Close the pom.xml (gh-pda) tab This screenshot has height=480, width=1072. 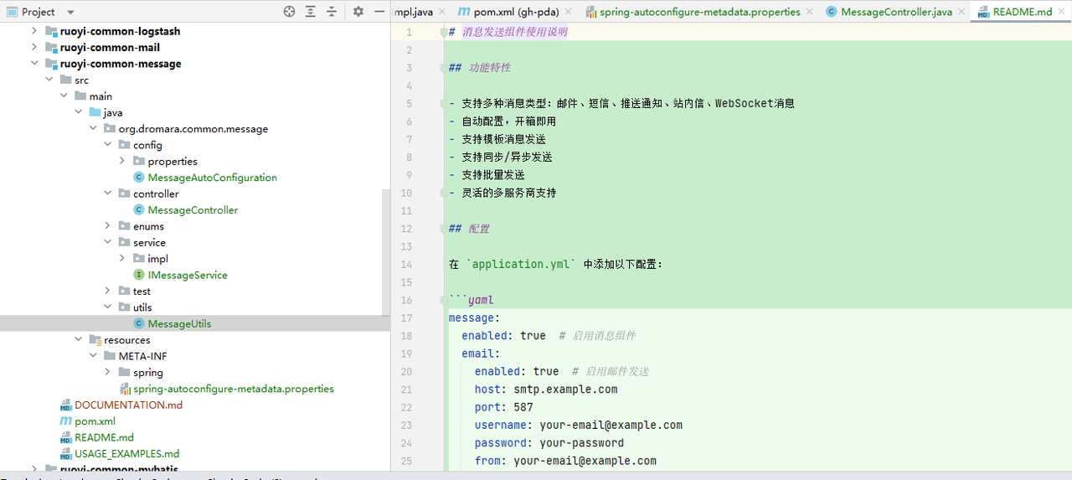click(x=569, y=12)
